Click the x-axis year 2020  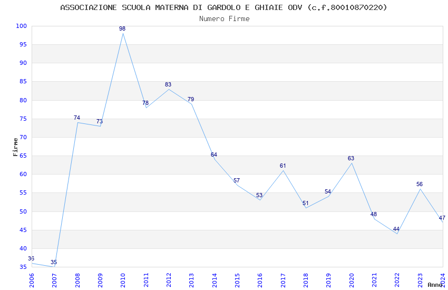352,281
